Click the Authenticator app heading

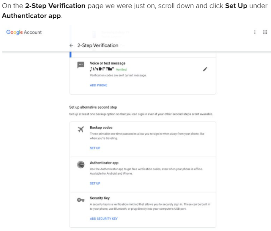point(104,163)
